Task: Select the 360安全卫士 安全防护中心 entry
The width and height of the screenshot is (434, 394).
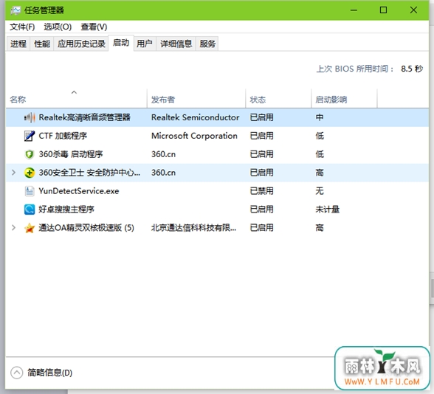Action: point(217,173)
